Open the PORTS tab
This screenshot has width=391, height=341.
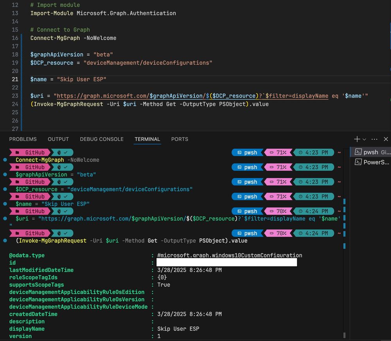(180, 139)
